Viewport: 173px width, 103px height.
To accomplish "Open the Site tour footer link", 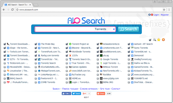I will click(105, 89).
